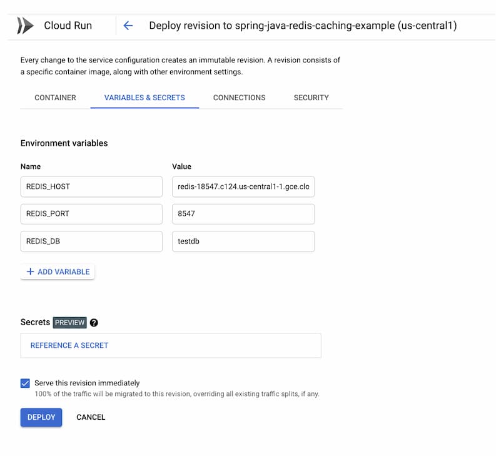Edit the REDIS_PORT name field
The width and height of the screenshot is (496, 456).
point(91,214)
